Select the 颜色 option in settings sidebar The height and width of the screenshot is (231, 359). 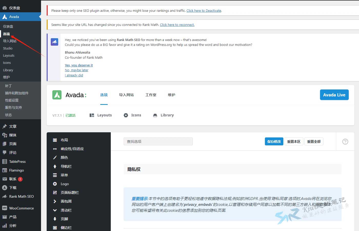[64, 157]
